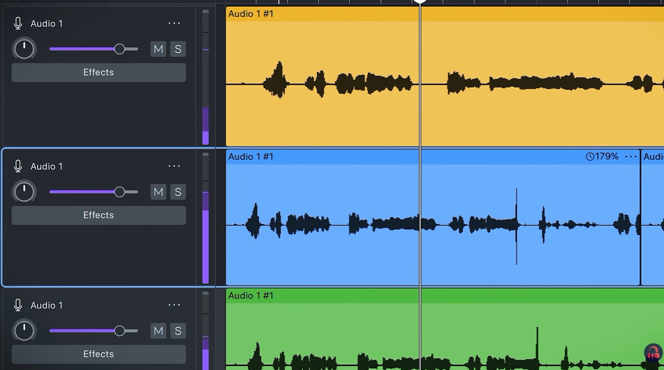Open Effects for the yellow-clip track

tap(98, 72)
